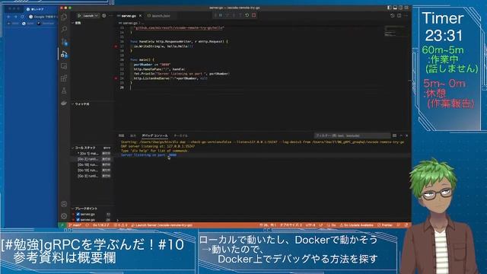487x274 pixels.
Task: Toggle bottom panel layout icon
Action: (395, 8)
